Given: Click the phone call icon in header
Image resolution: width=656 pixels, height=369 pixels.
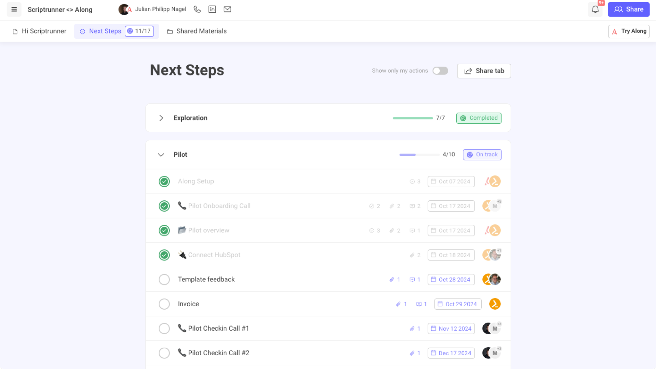Looking at the screenshot, I should (x=197, y=10).
